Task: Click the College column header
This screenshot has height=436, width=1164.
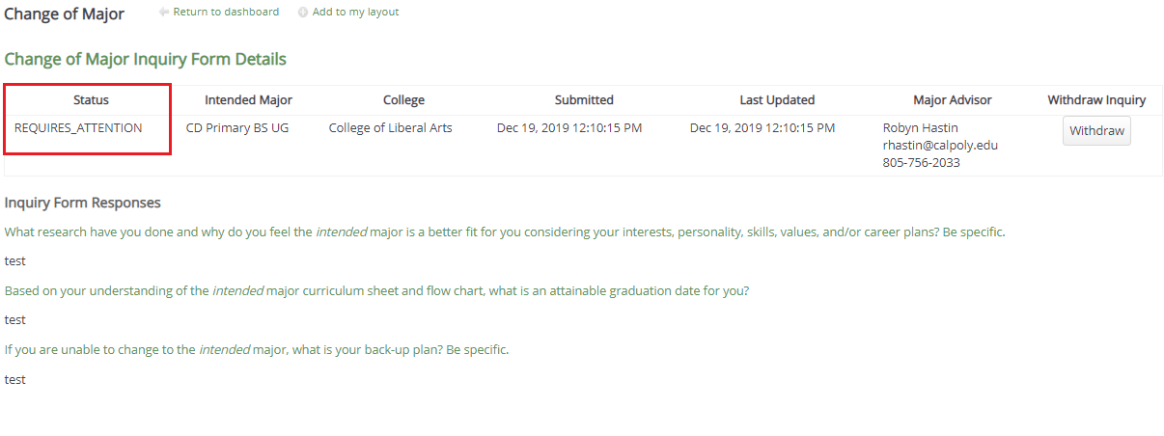Action: [x=403, y=99]
